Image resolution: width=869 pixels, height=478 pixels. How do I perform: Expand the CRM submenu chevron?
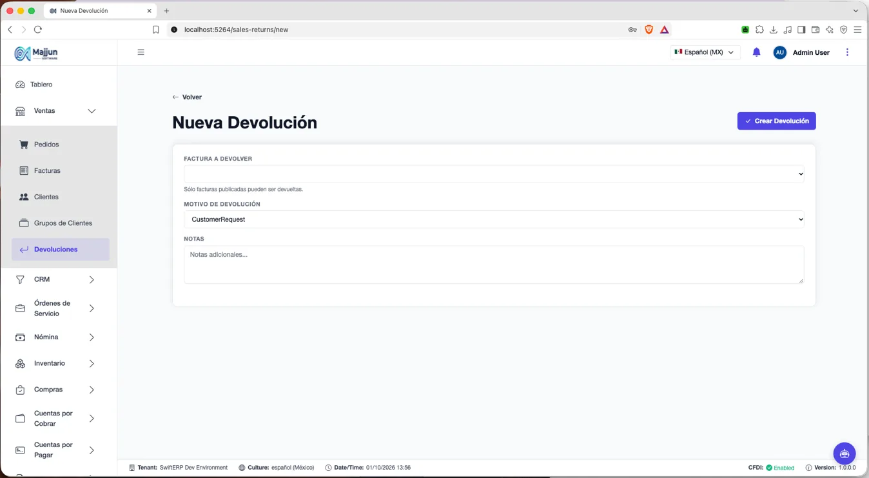pyautogui.click(x=92, y=279)
